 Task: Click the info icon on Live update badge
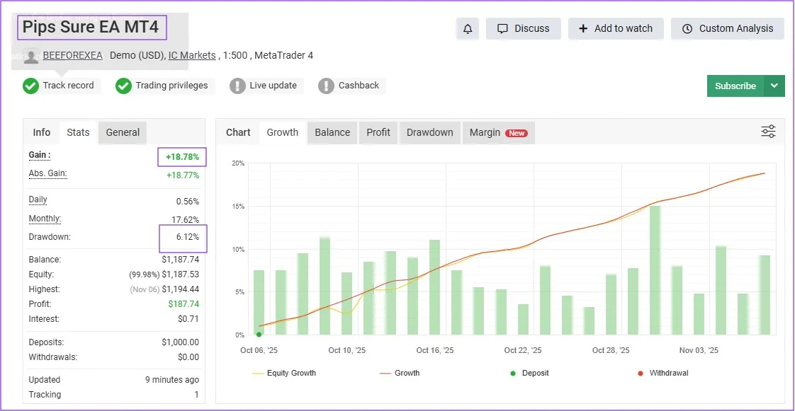point(239,86)
